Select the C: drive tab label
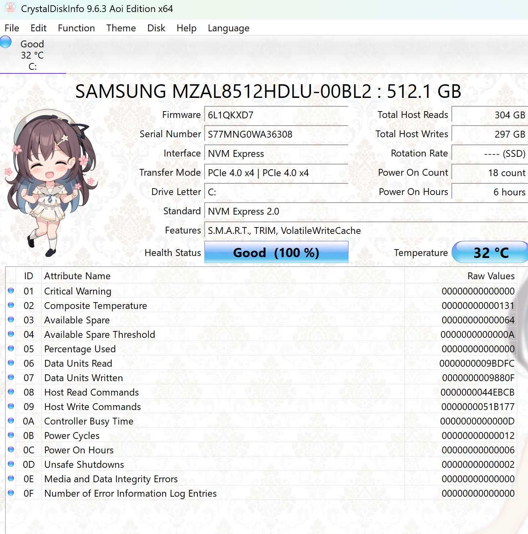 32,55
